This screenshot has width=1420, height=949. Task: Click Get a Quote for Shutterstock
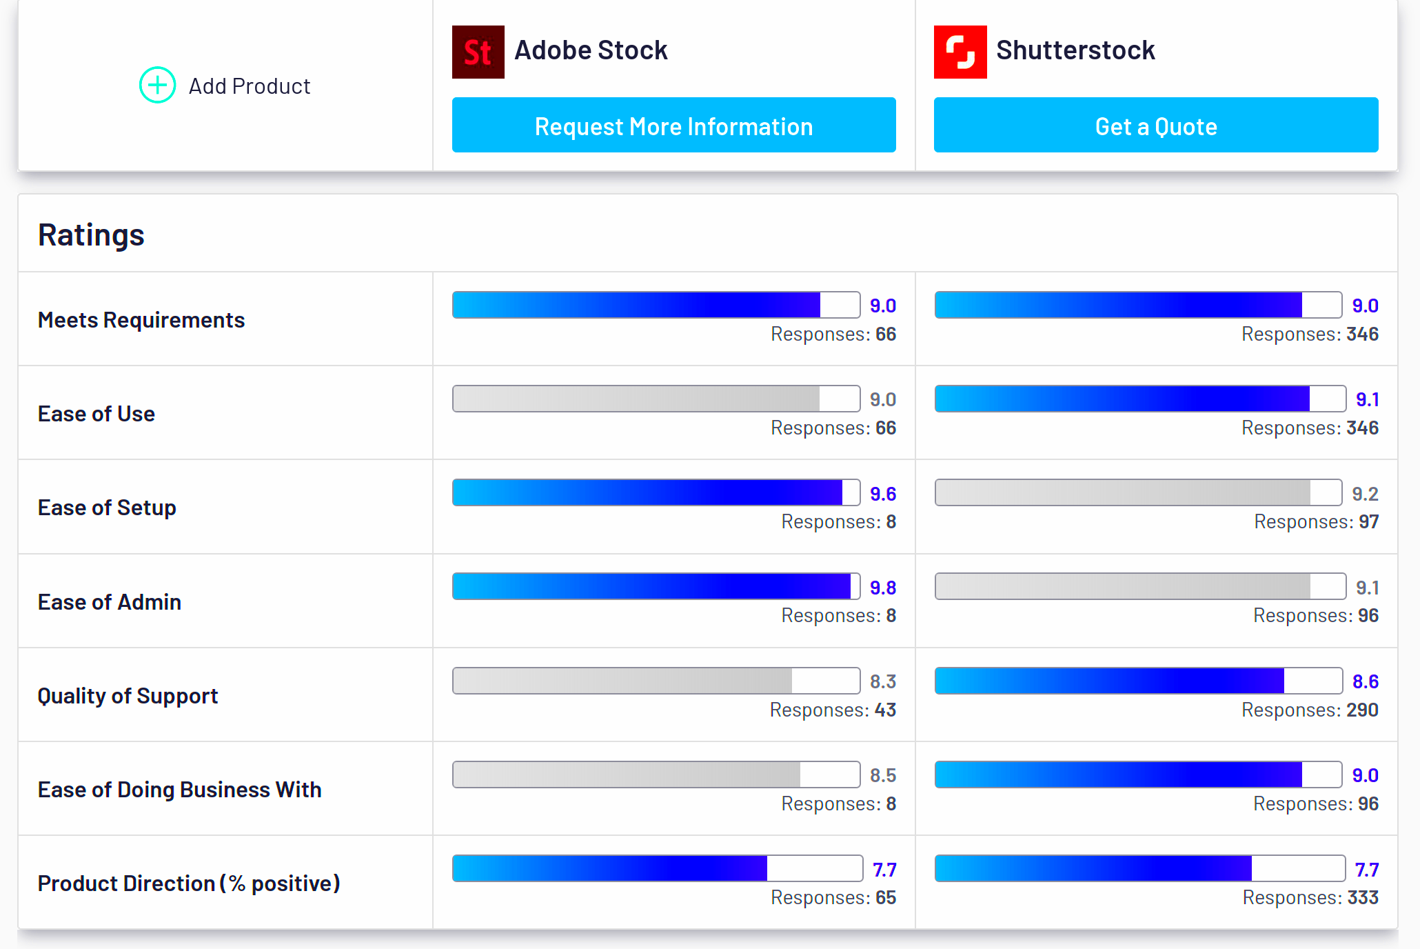click(x=1155, y=127)
